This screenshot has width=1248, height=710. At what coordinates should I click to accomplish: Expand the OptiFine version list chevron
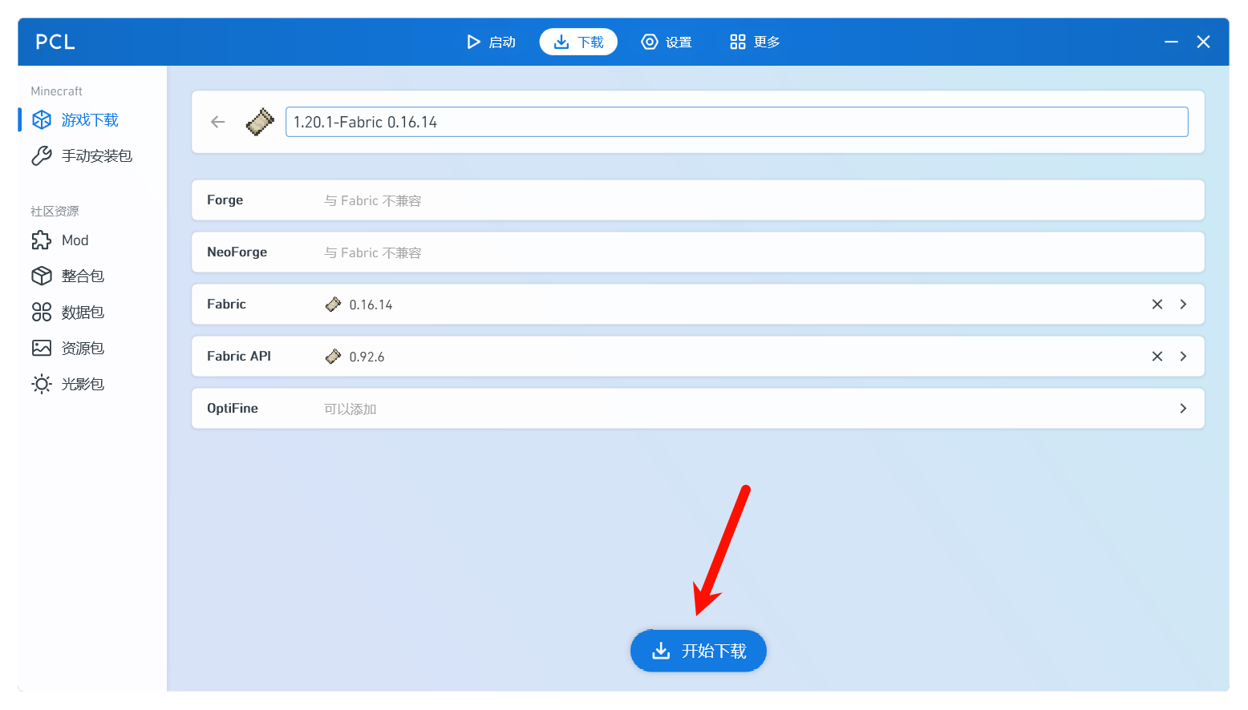[1183, 409]
